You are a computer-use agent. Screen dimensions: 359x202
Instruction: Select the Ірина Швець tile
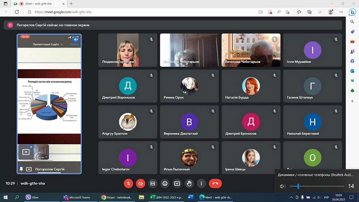point(251,158)
